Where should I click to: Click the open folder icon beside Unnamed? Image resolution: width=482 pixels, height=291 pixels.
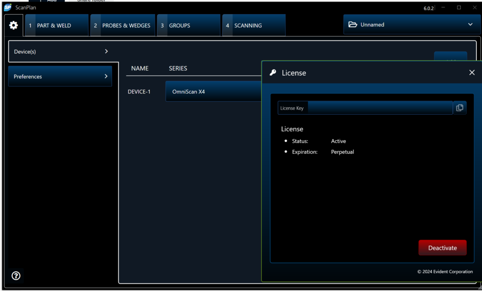pos(353,25)
